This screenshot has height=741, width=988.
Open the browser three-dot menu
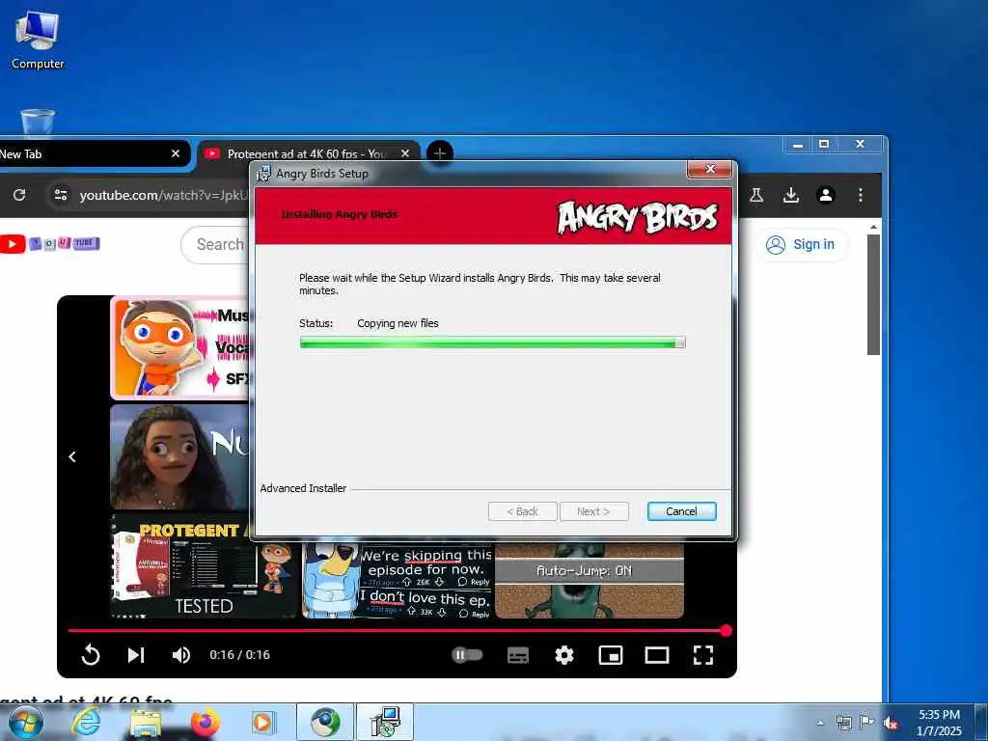860,195
